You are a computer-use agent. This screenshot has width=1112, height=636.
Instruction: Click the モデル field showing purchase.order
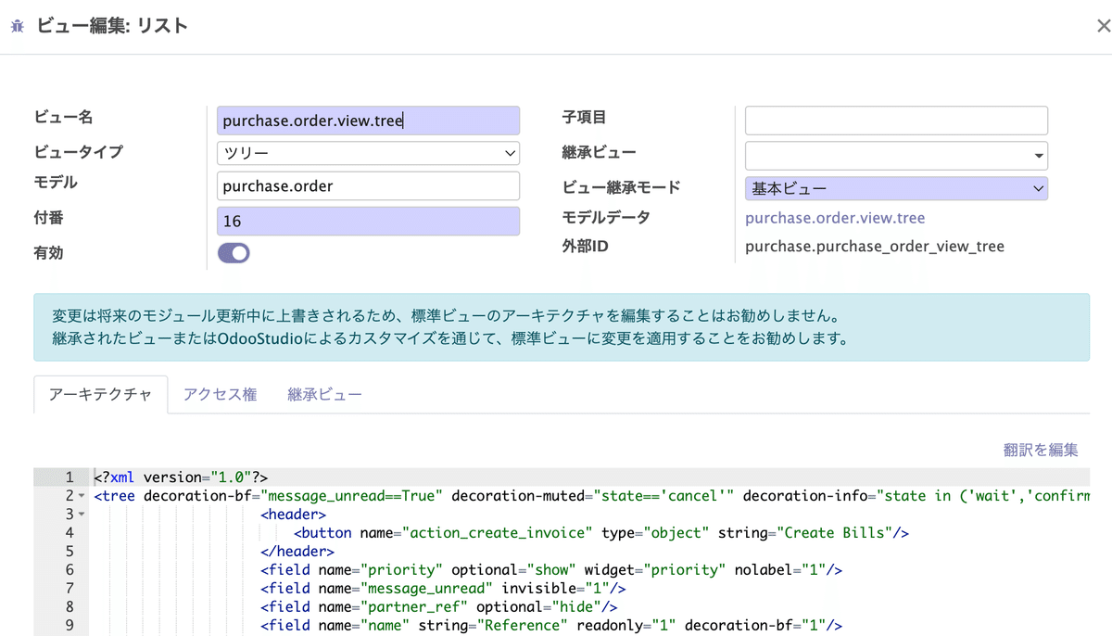(x=368, y=185)
